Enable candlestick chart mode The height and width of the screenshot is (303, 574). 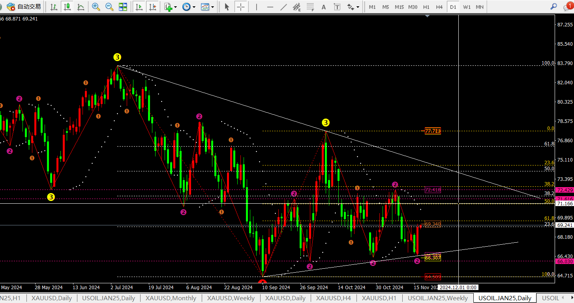point(68,7)
